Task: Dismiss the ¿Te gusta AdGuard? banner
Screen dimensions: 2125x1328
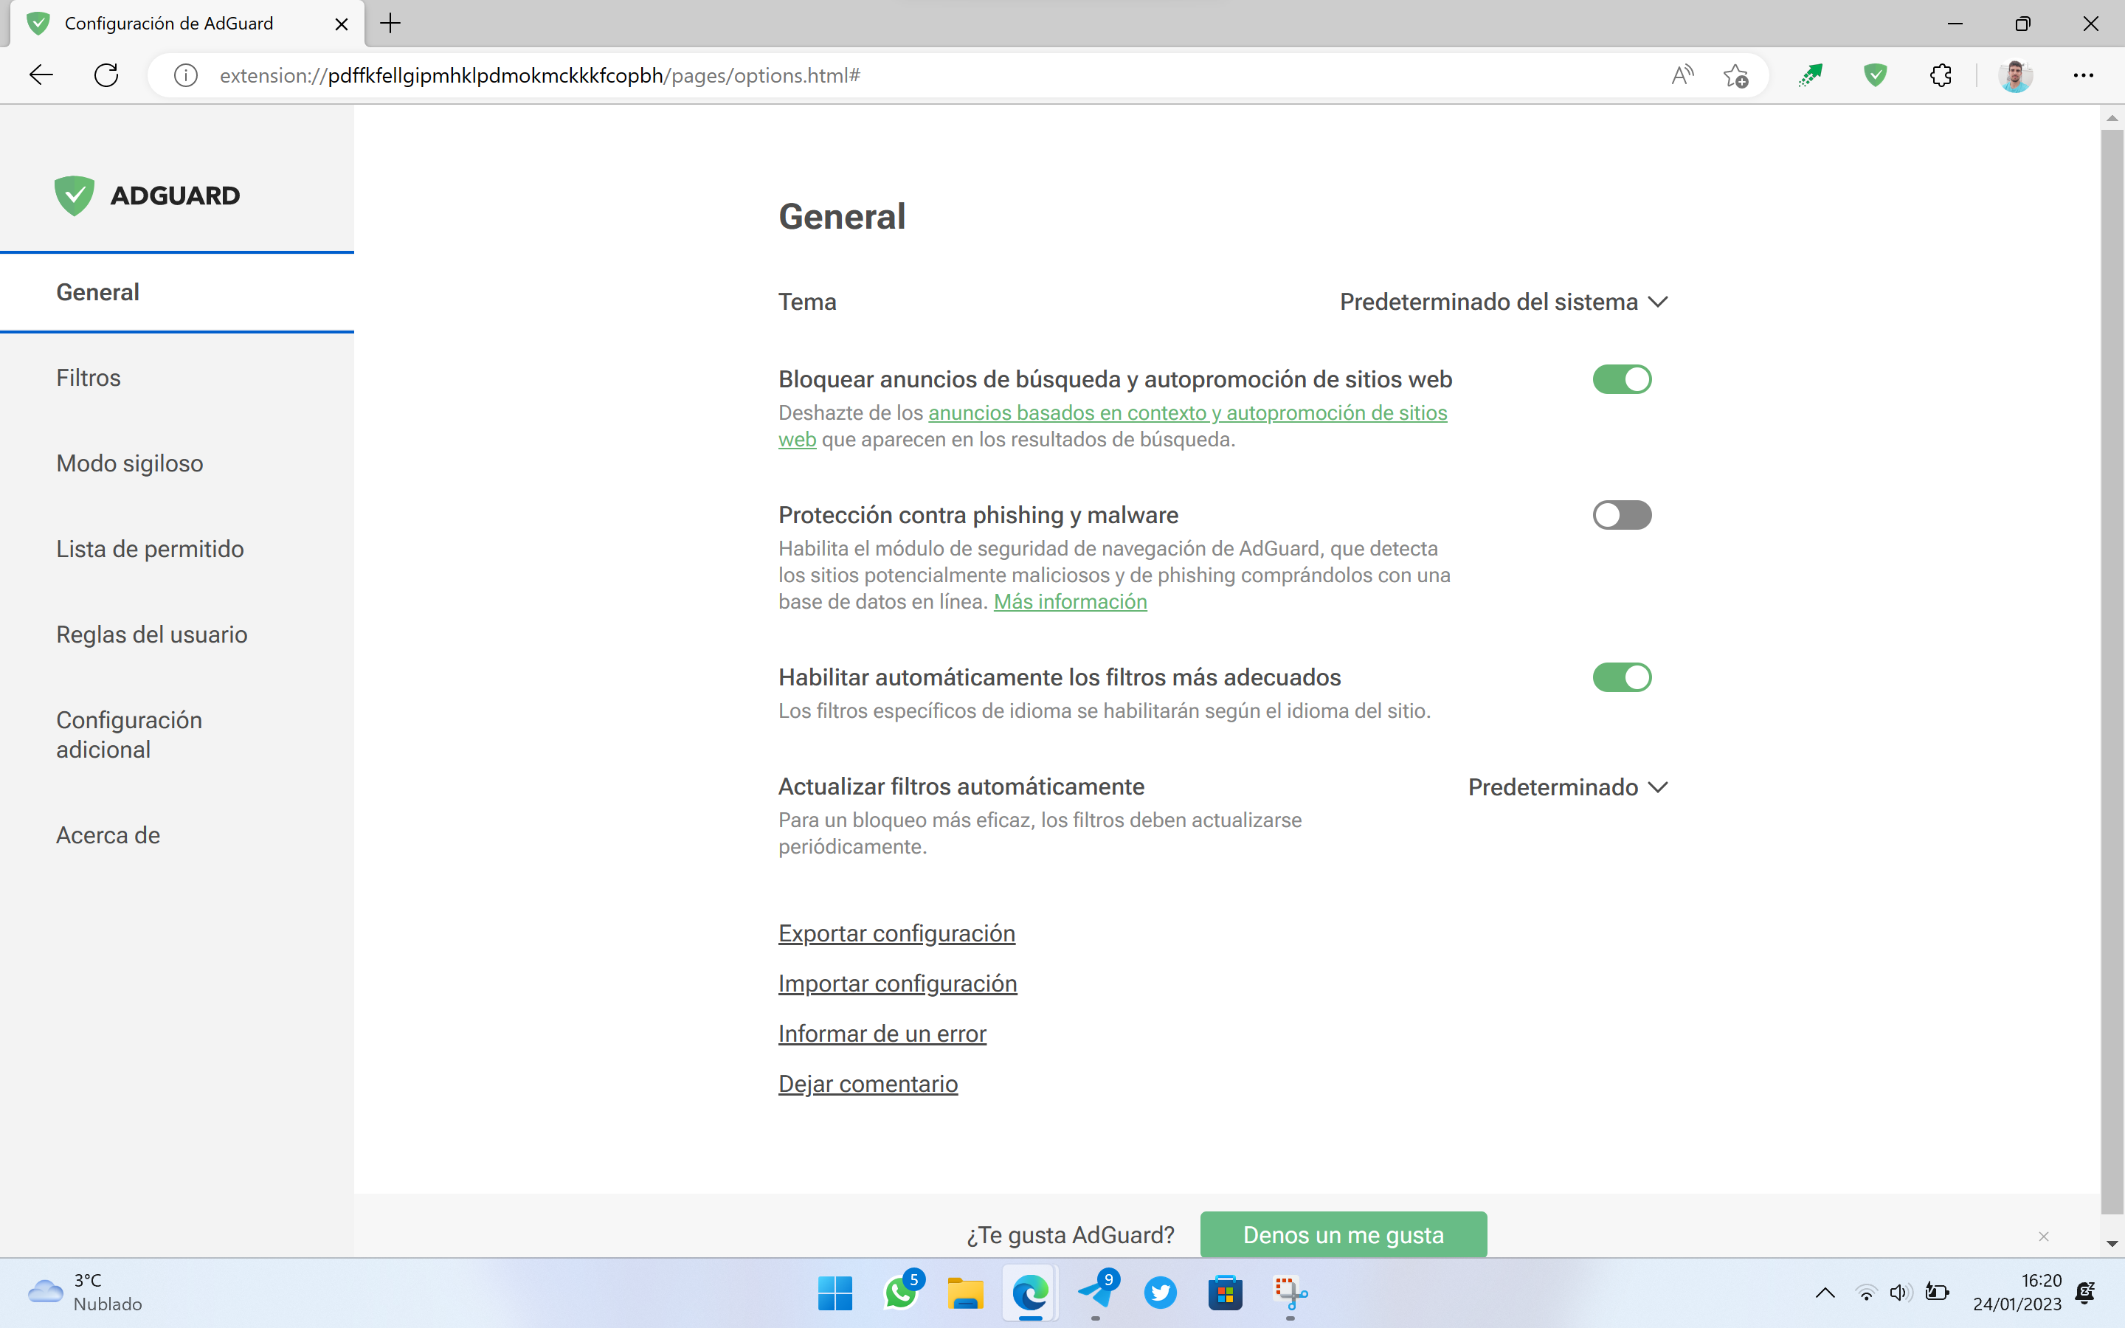Action: click(x=2043, y=1237)
